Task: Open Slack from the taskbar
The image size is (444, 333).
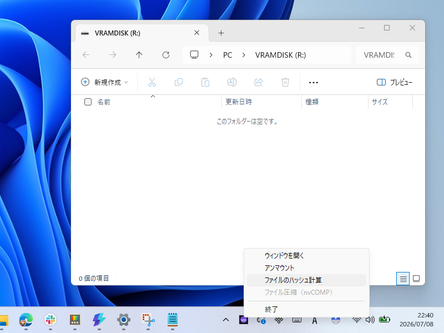Action: [x=51, y=320]
